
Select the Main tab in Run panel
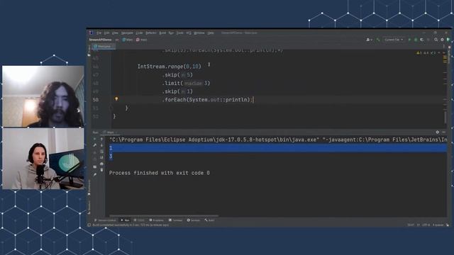pyautogui.click(x=111, y=132)
